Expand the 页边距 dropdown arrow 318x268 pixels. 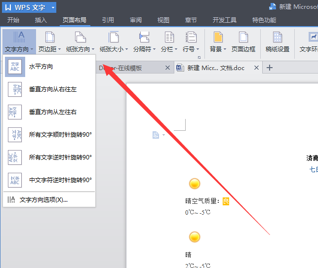[x=59, y=49]
